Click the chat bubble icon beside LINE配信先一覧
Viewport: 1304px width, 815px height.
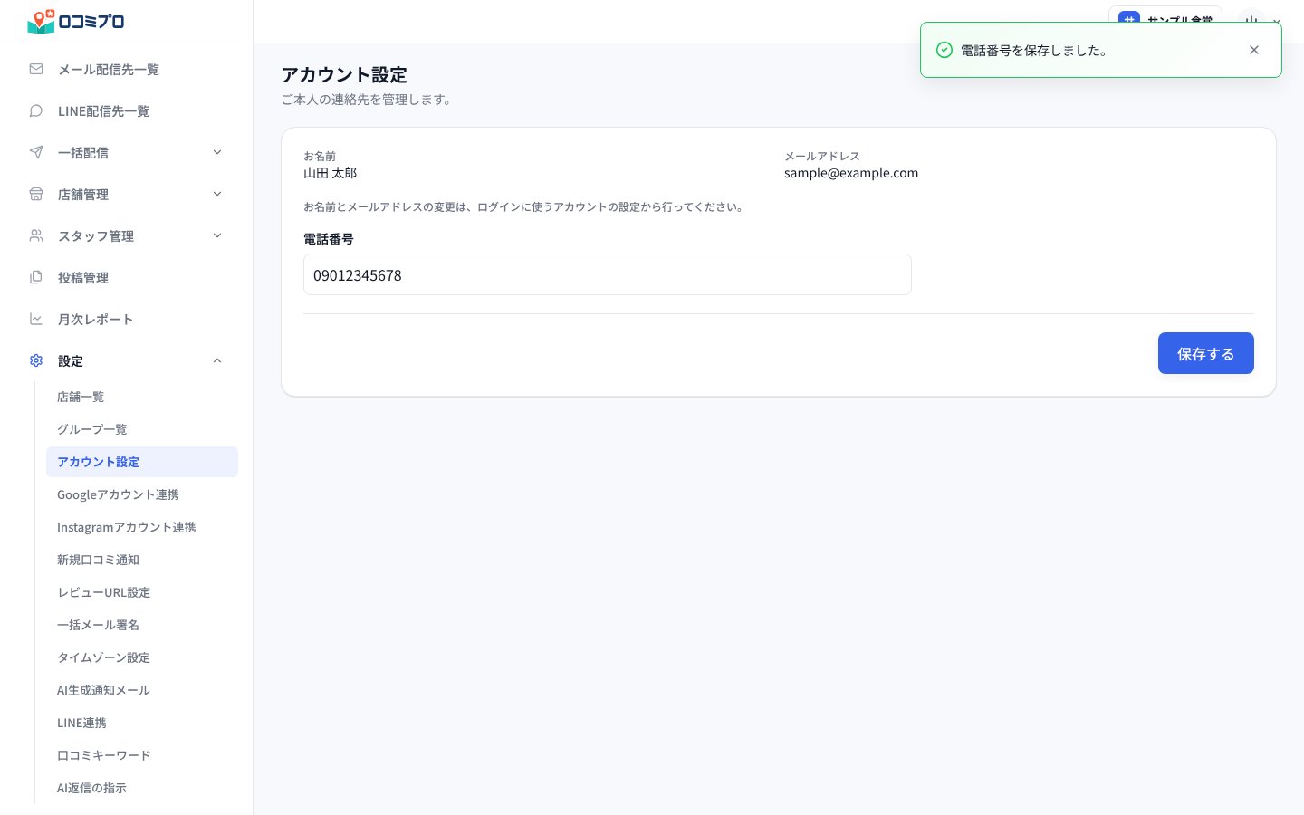pyautogui.click(x=36, y=110)
